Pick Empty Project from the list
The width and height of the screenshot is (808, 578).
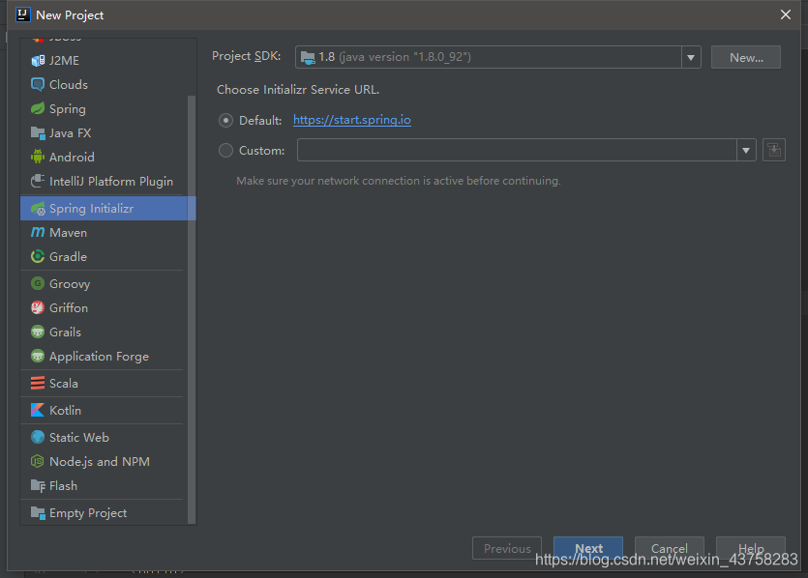pyautogui.click(x=108, y=512)
